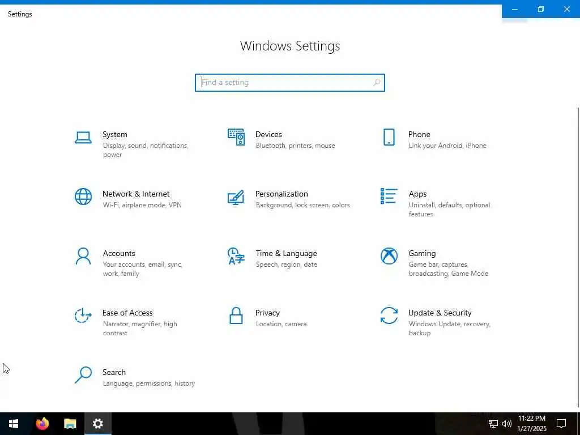The height and width of the screenshot is (435, 580).
Task: Click the vertical scrollbar of Settings
Action: (x=578, y=257)
